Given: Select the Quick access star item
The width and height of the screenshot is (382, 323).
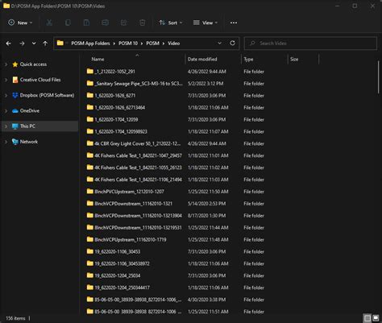Looking at the screenshot, I should [x=30, y=64].
